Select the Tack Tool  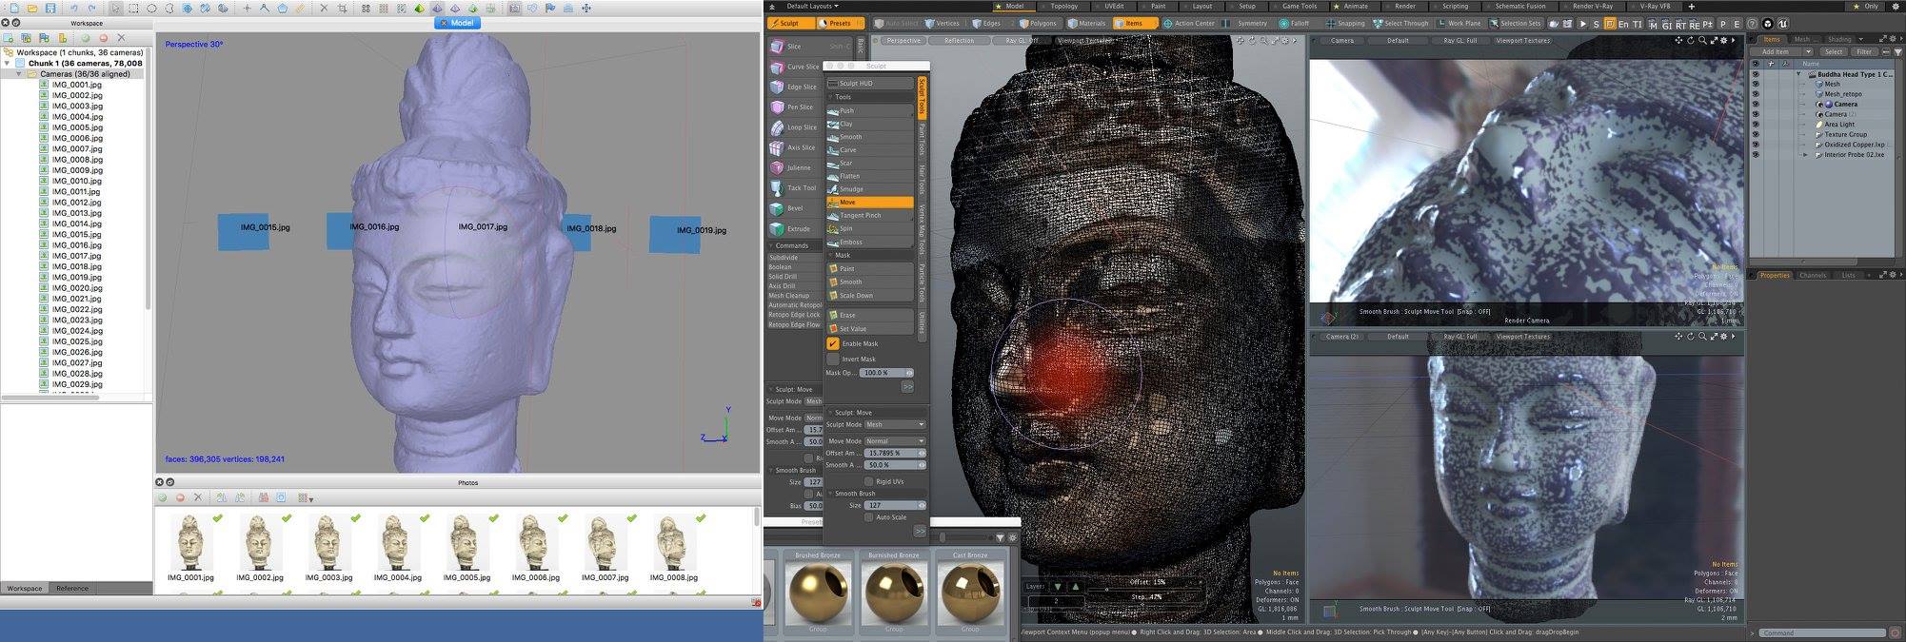[x=796, y=188]
